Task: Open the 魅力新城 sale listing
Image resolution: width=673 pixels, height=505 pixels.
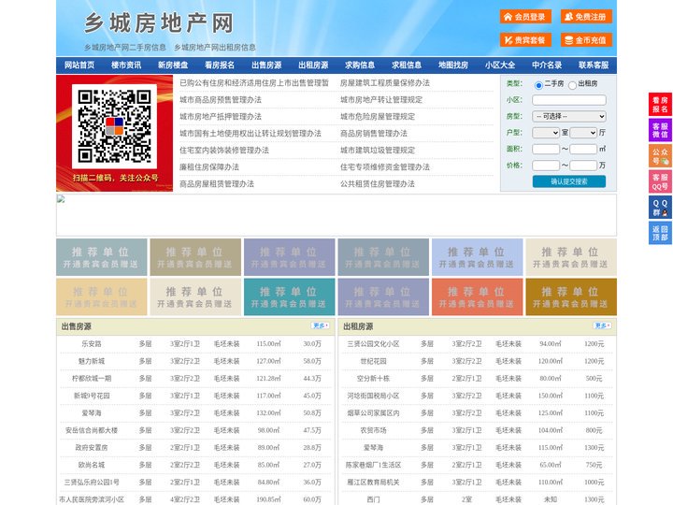Action: pos(92,361)
